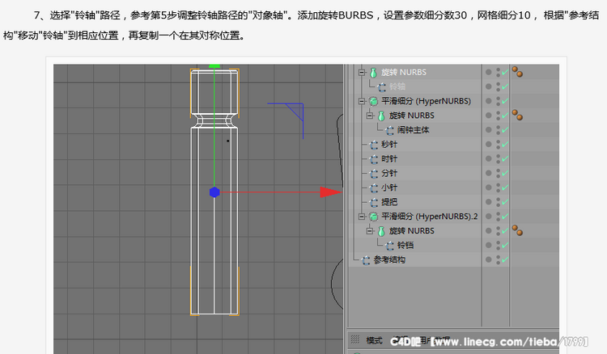The width and height of the screenshot is (607, 354).
Task: Click the large gray layer dot for 秒针
Action: 489,144
